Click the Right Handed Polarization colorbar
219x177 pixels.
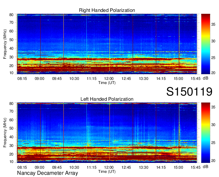pos(205,44)
